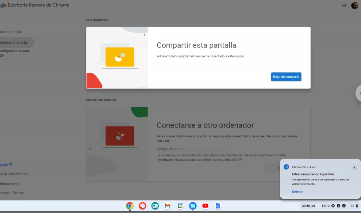Open the 30 de jun date panel
361x213 pixels.
(x=308, y=206)
